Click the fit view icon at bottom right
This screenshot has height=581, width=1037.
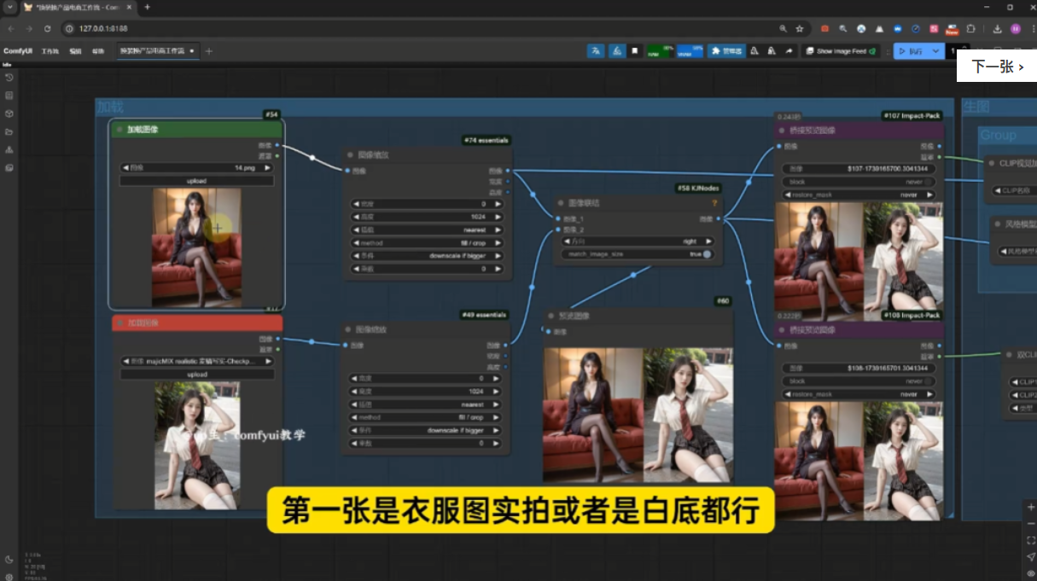[1031, 540]
